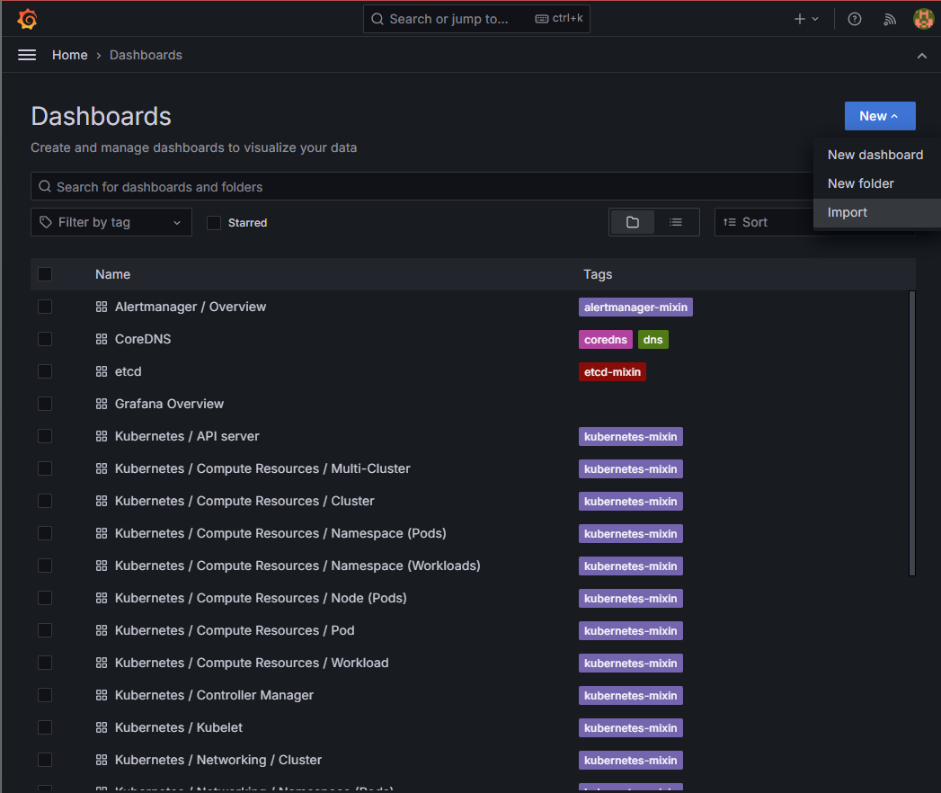Check the box for Kubernetes / Compute Resources / Pod

pos(45,630)
